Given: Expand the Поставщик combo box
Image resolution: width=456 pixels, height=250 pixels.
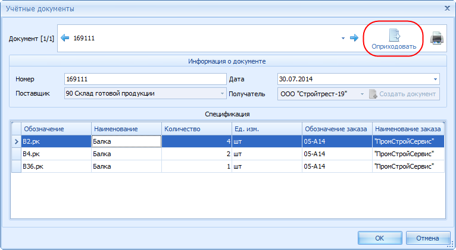Looking at the screenshot, I should 222,93.
